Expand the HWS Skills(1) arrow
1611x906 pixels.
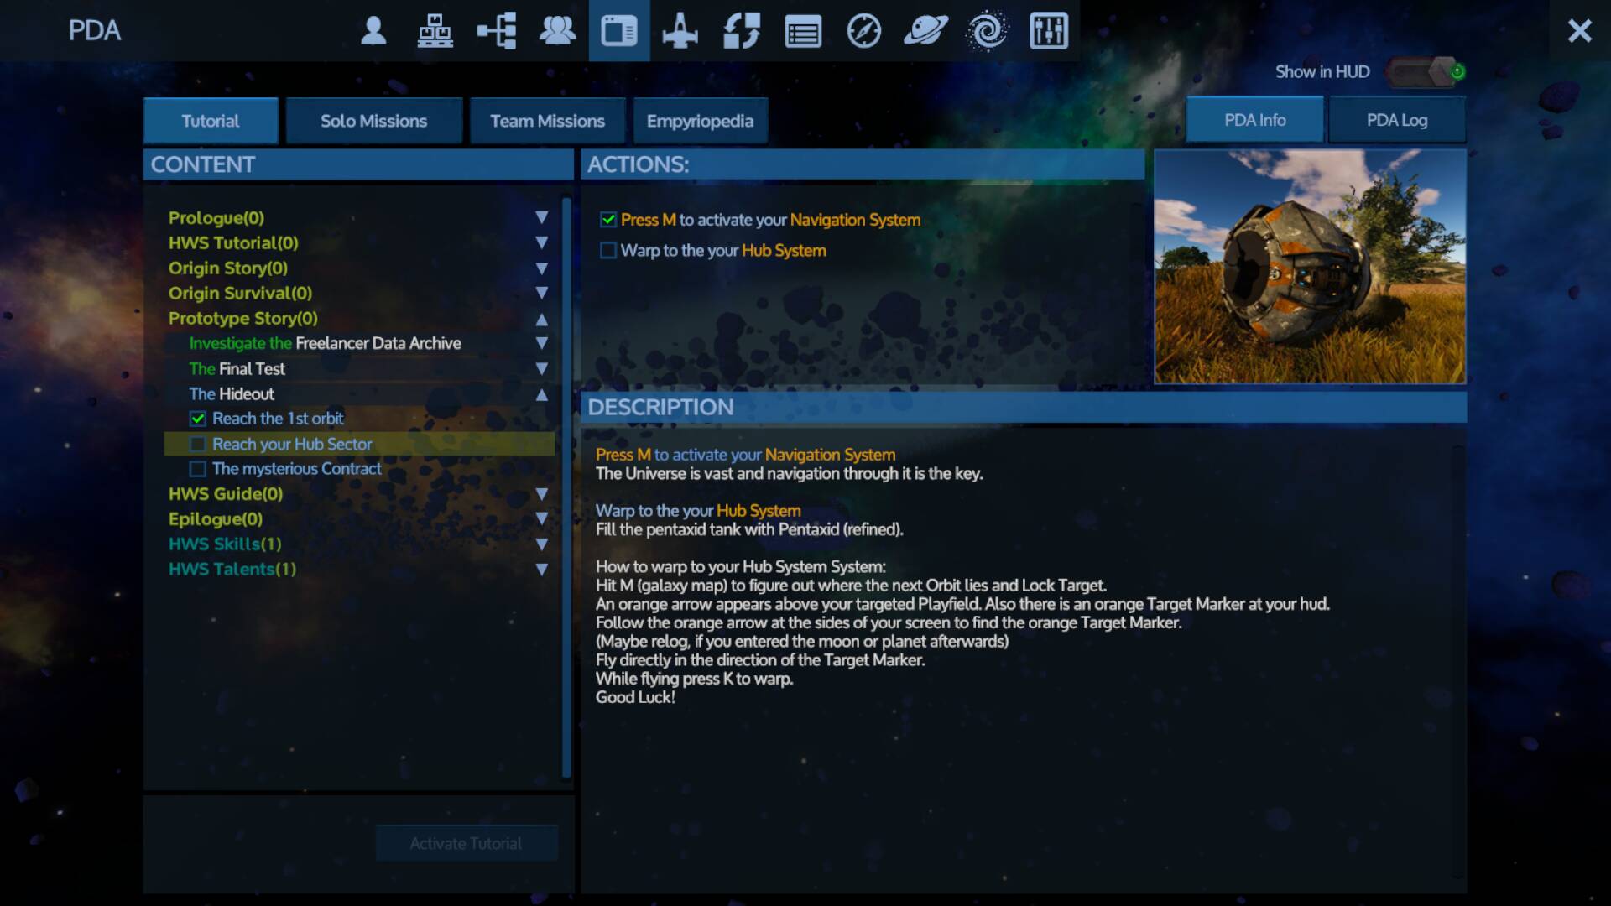click(x=542, y=544)
